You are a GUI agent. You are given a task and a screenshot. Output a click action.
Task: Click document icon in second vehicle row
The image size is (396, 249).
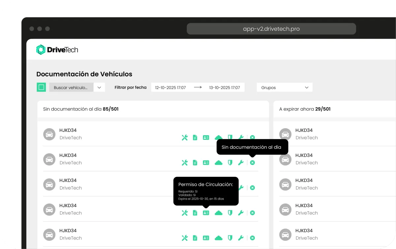tap(195, 163)
